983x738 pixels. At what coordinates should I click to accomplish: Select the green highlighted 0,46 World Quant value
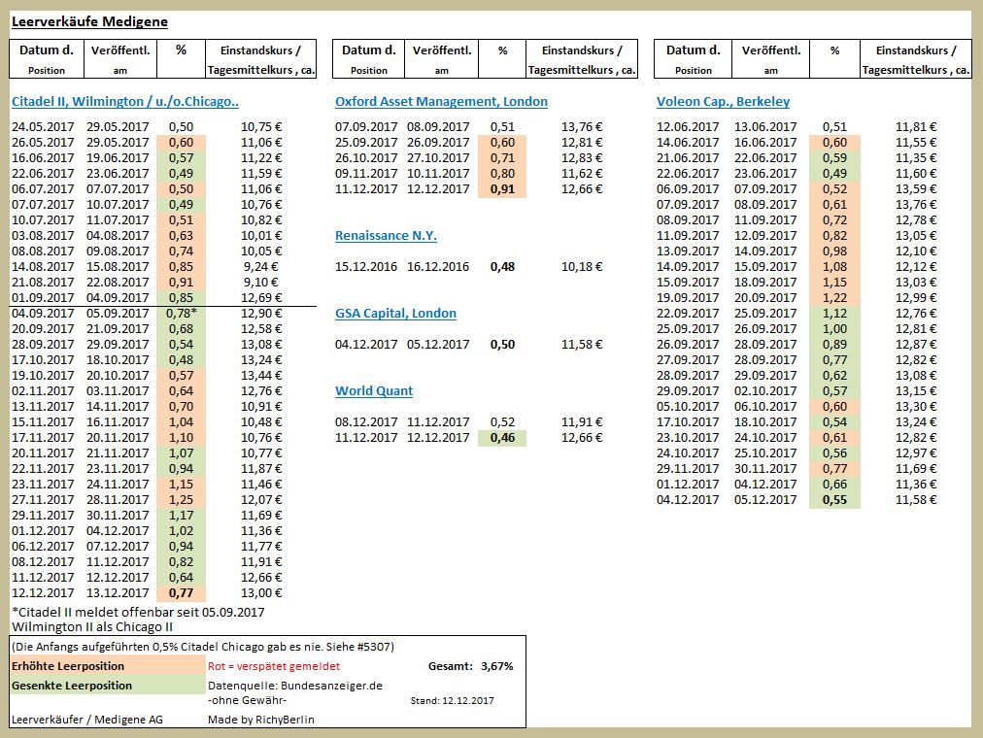(x=502, y=437)
